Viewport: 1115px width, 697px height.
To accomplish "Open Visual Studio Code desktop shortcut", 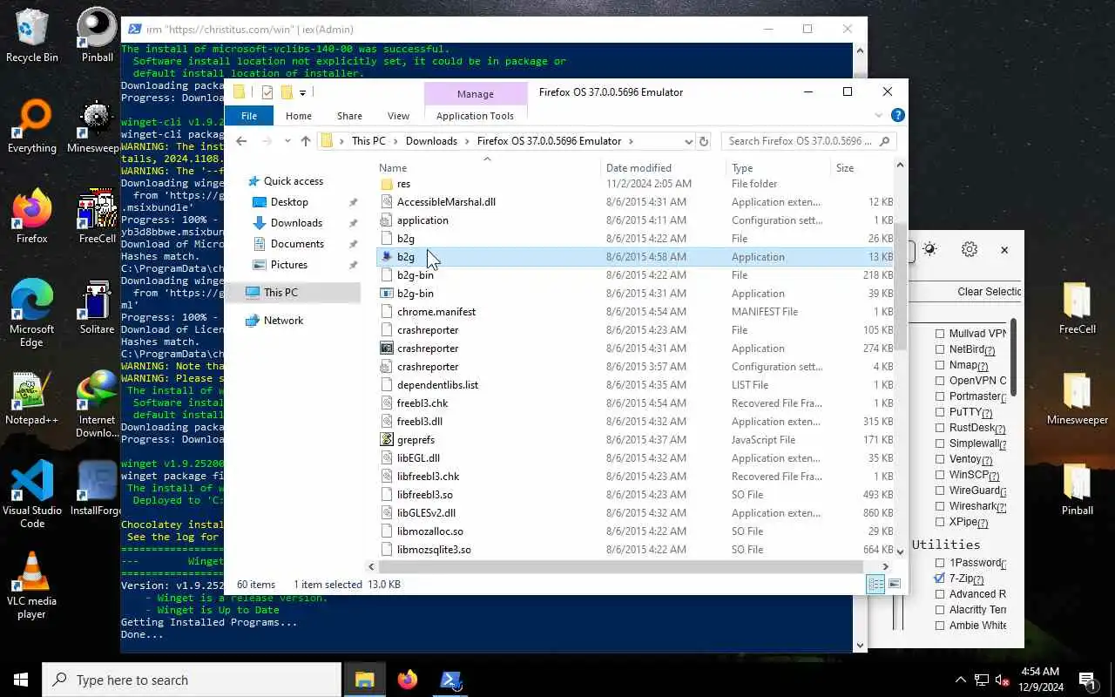I will (x=32, y=494).
